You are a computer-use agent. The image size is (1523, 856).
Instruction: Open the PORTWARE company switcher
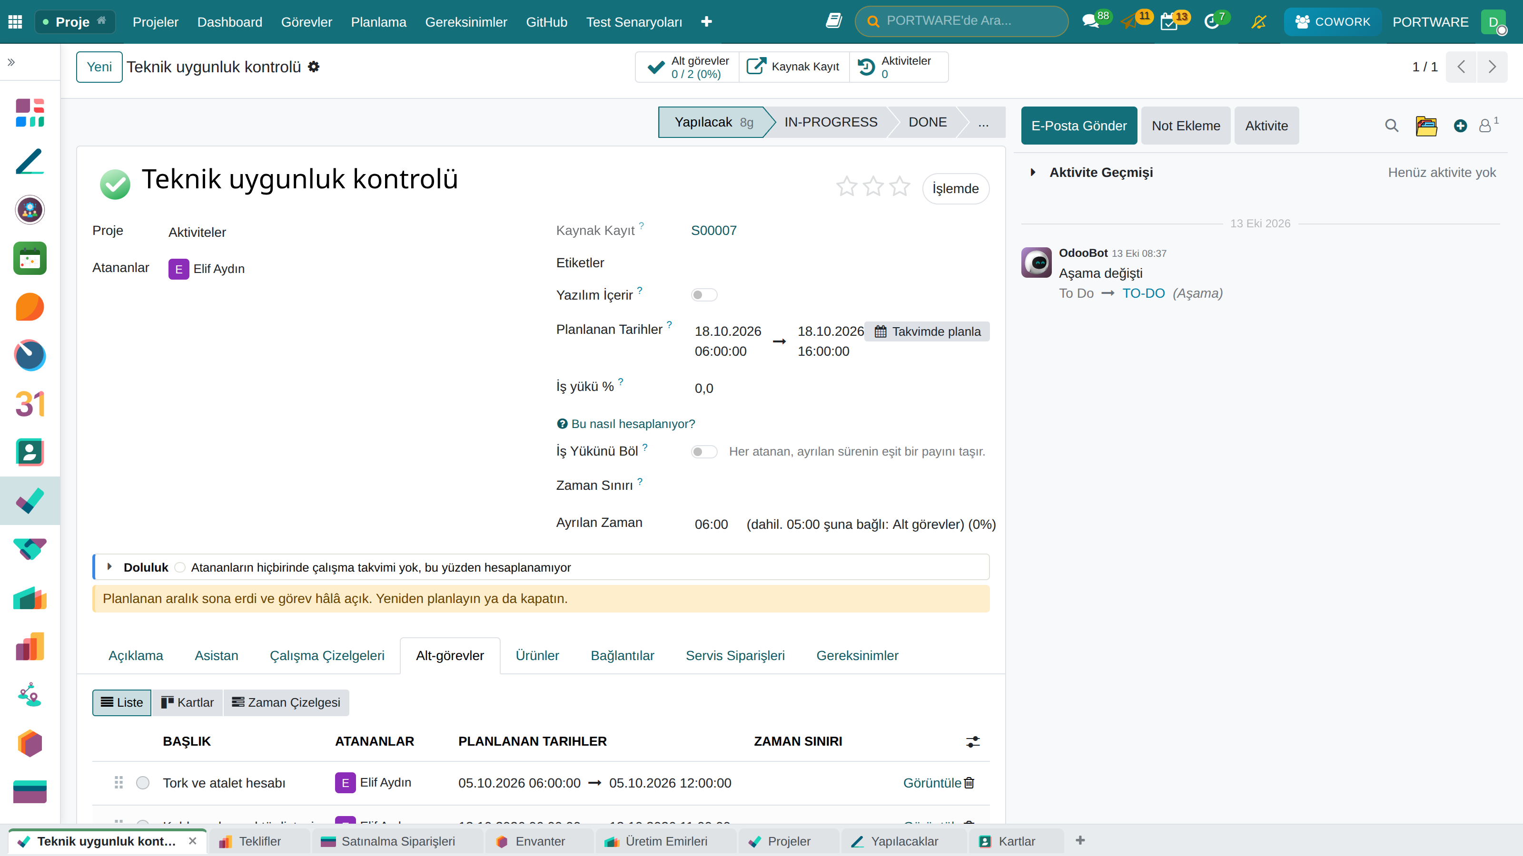click(x=1430, y=22)
